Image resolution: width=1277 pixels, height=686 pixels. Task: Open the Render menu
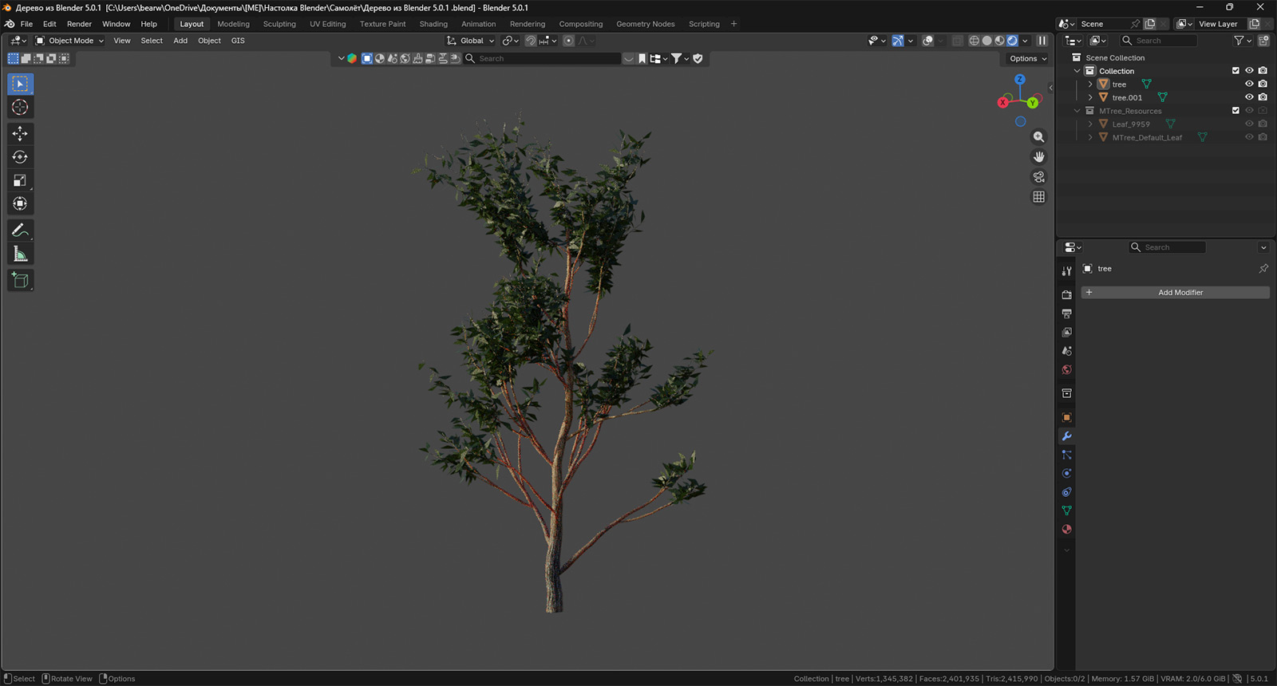click(x=79, y=24)
